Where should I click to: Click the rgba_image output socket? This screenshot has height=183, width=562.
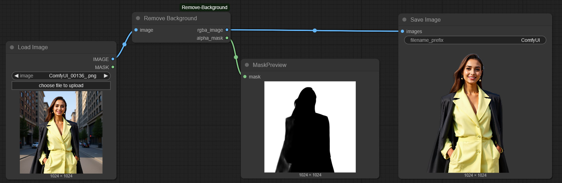point(227,30)
